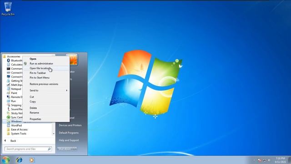Click the programs list scroll-down arrow

coord(54,133)
